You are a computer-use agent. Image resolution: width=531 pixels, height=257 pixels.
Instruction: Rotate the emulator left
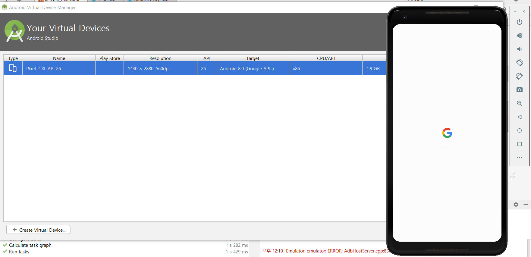pyautogui.click(x=520, y=63)
